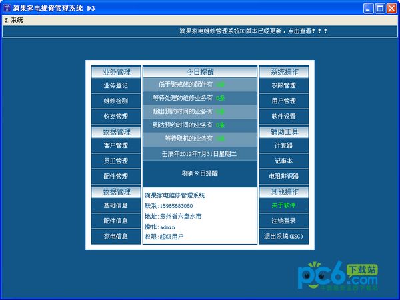Minimize the 滴果家电维修管理系统 window
This screenshot has height=300, width=400.
click(x=368, y=9)
